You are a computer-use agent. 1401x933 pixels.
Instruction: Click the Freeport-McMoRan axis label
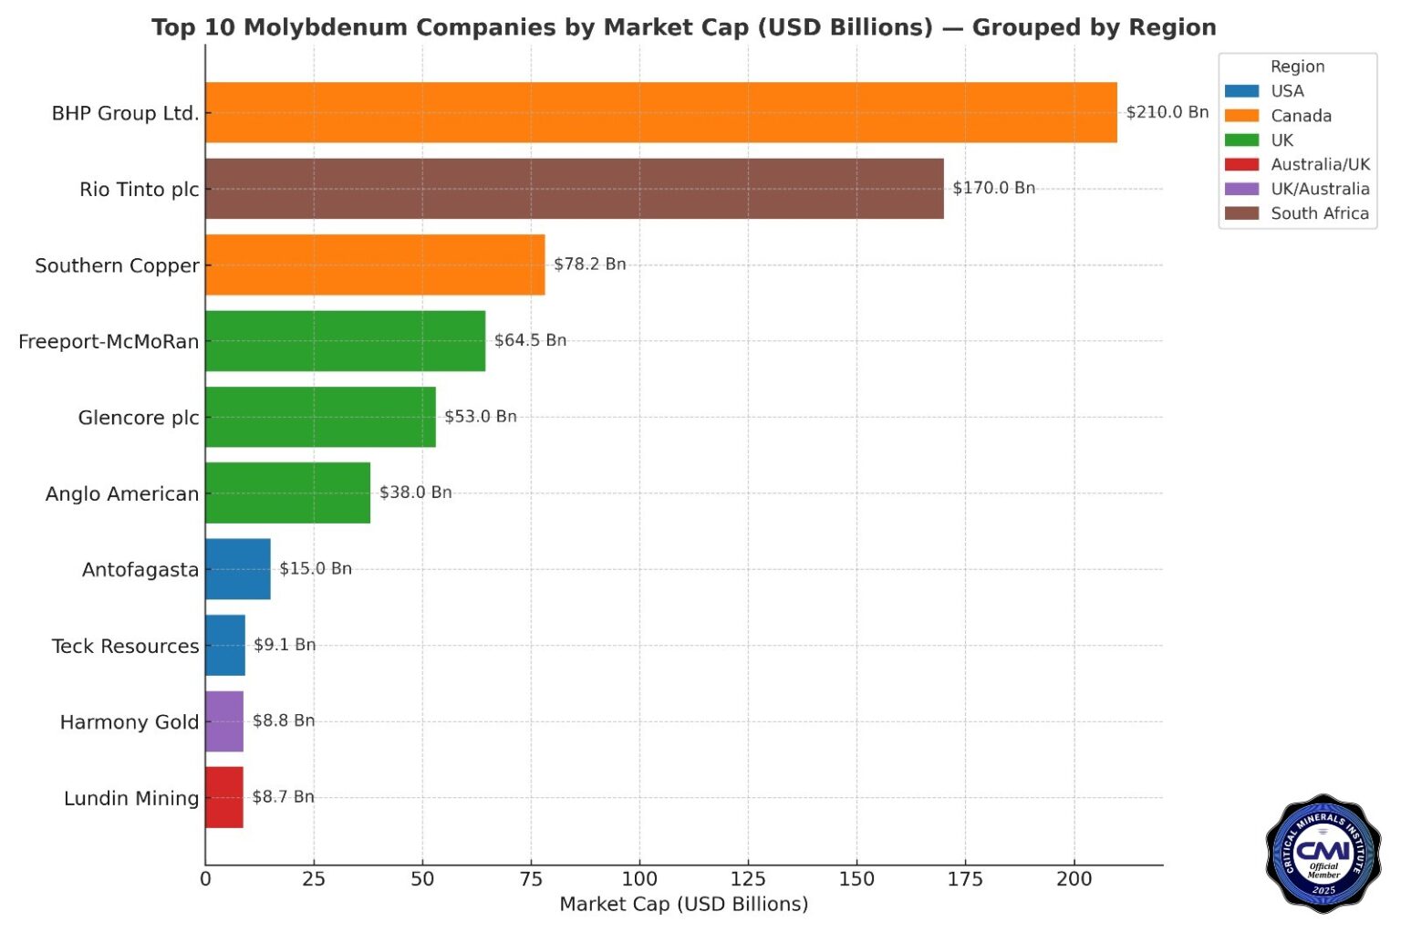[x=109, y=342]
